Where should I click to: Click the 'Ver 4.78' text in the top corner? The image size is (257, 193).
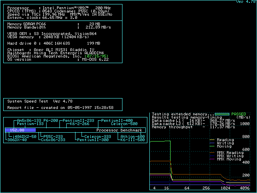[246, 2]
